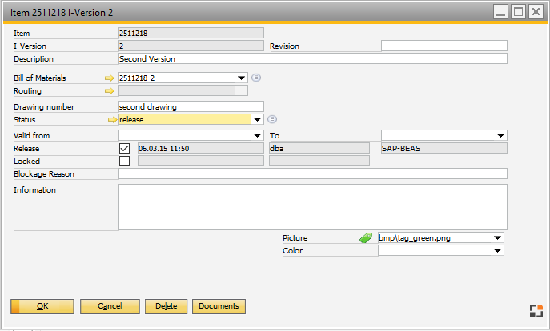Expand the Bill of Materials dropdown
The height and width of the screenshot is (331, 550).
click(x=242, y=78)
